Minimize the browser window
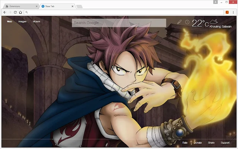The image size is (238, 149). (222, 2)
